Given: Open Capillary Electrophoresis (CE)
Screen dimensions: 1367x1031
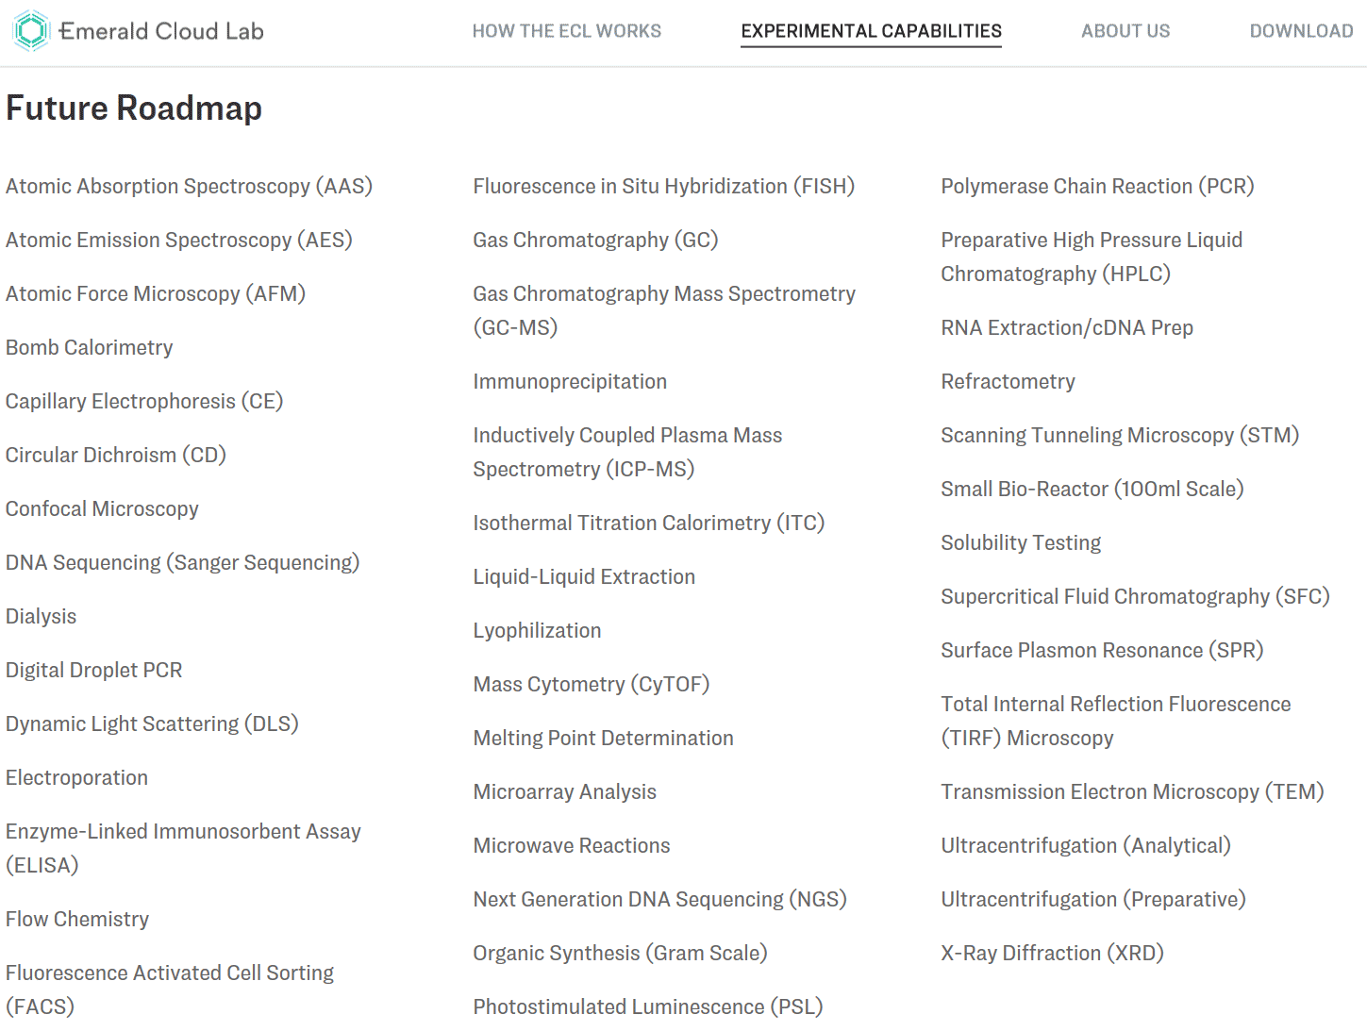Looking at the screenshot, I should [144, 402].
